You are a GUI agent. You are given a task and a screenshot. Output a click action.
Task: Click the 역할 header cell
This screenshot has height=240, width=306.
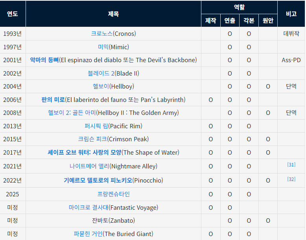click(x=239, y=7)
